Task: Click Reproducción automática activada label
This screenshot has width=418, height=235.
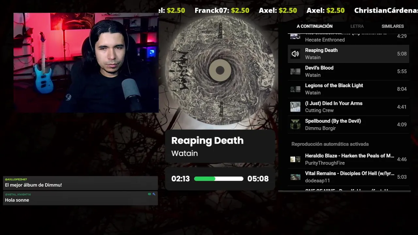Action: tap(330, 144)
